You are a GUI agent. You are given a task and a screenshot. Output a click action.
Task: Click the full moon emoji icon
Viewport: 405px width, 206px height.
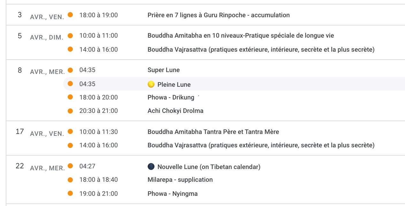click(x=151, y=84)
